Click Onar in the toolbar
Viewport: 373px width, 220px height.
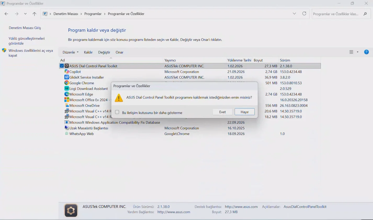point(119,52)
